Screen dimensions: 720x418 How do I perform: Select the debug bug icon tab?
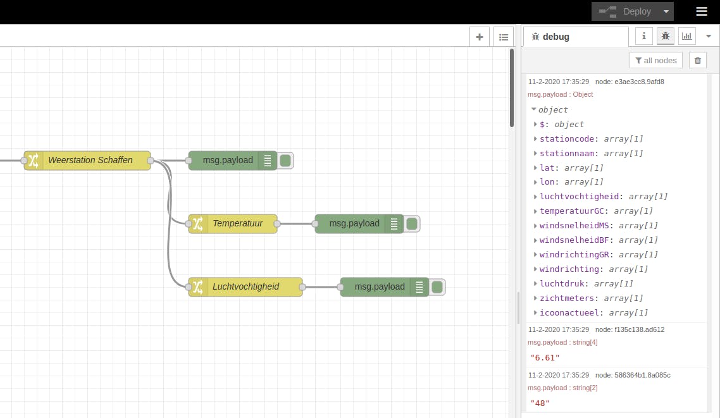click(x=666, y=36)
